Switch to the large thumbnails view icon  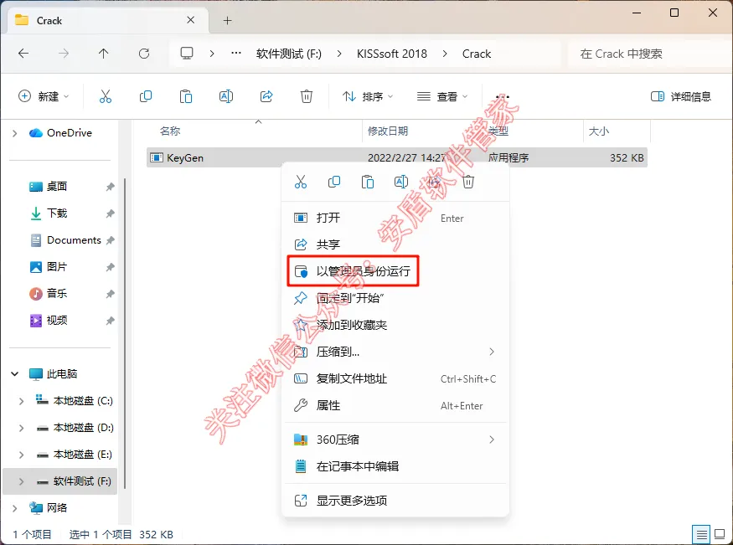click(720, 534)
